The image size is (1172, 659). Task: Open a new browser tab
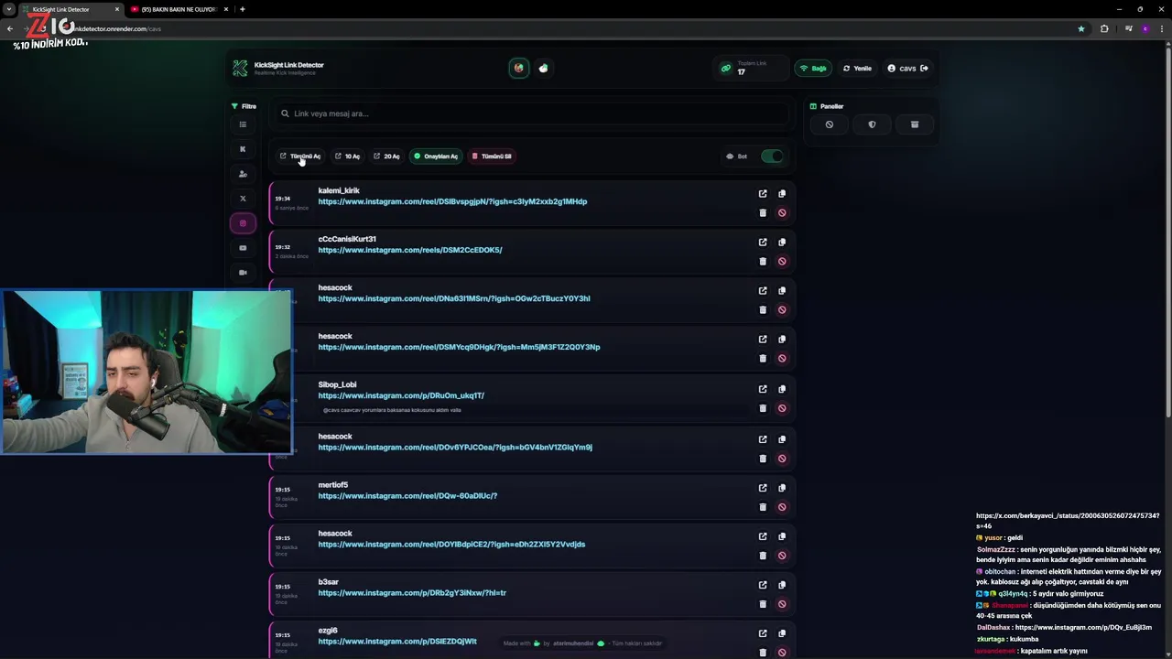tap(242, 9)
